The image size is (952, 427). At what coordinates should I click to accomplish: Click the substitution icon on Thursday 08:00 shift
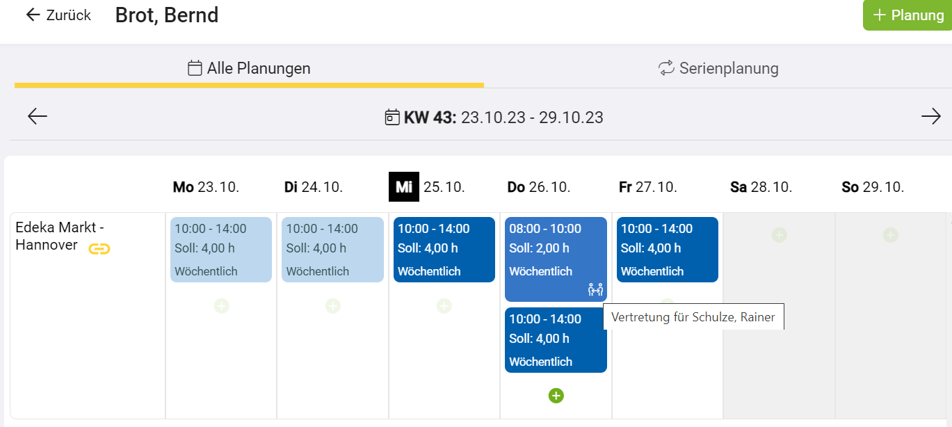[595, 289]
